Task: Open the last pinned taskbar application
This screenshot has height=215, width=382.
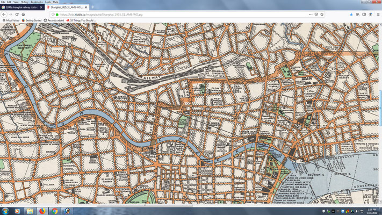Action: 67,211
